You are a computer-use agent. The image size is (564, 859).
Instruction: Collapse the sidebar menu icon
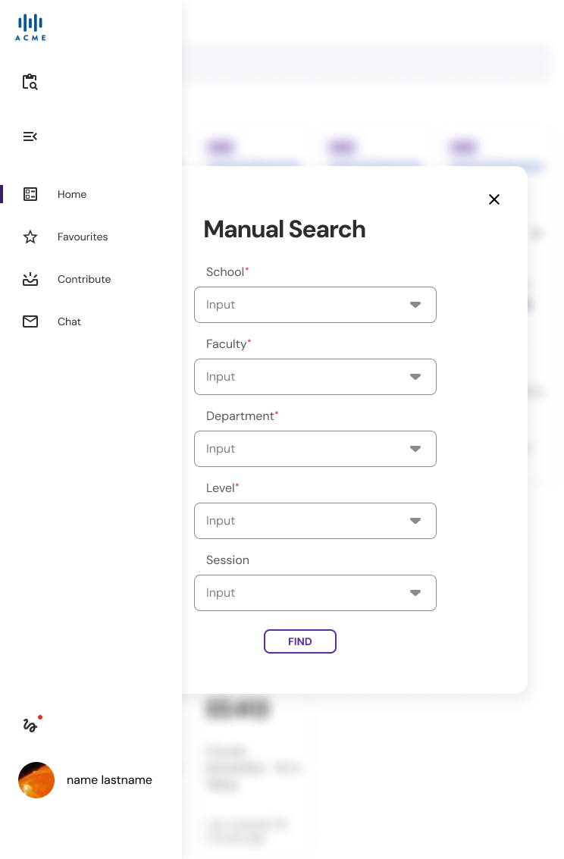point(30,136)
